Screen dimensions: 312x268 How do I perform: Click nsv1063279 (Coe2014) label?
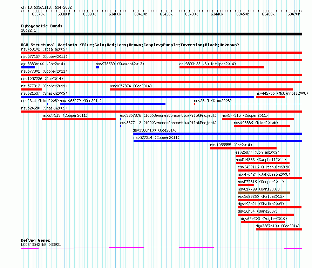[x=81, y=101]
